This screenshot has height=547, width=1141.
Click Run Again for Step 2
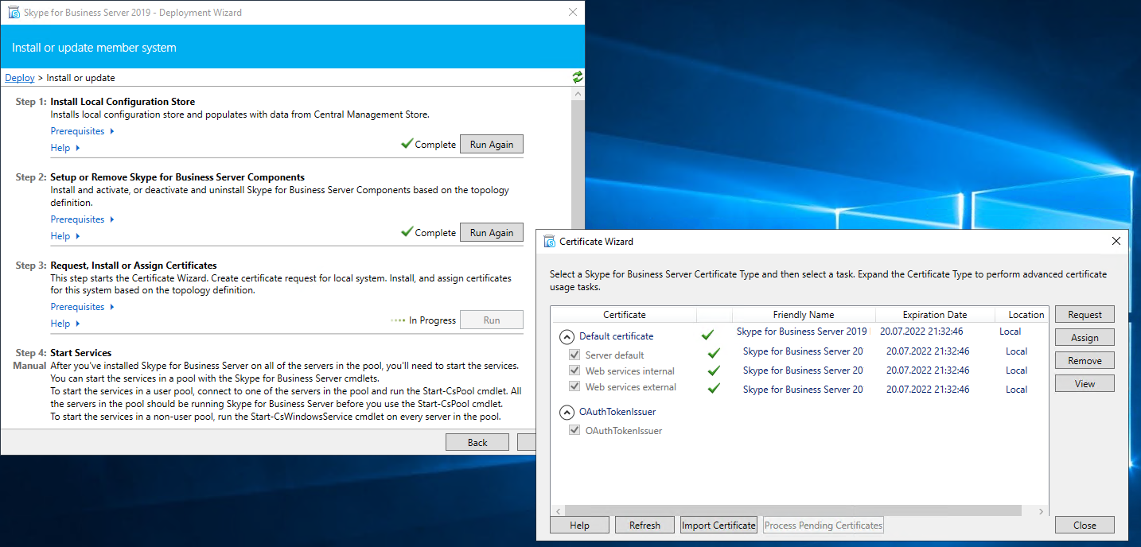tap(491, 233)
